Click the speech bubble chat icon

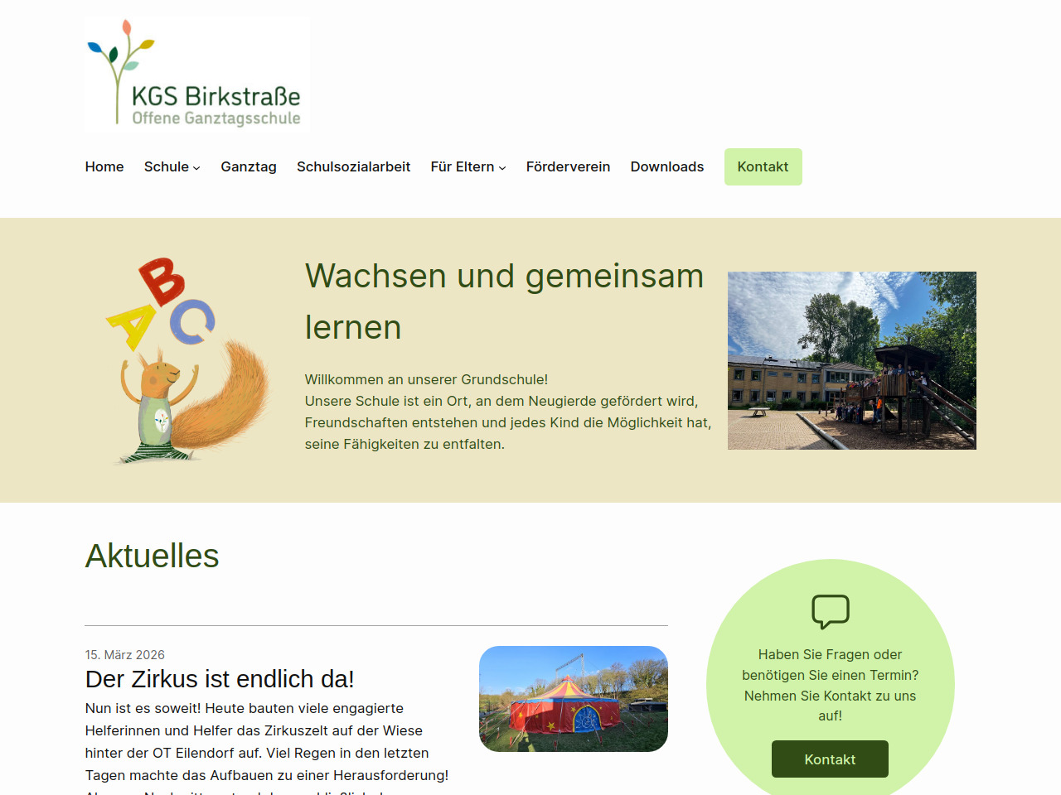click(830, 612)
